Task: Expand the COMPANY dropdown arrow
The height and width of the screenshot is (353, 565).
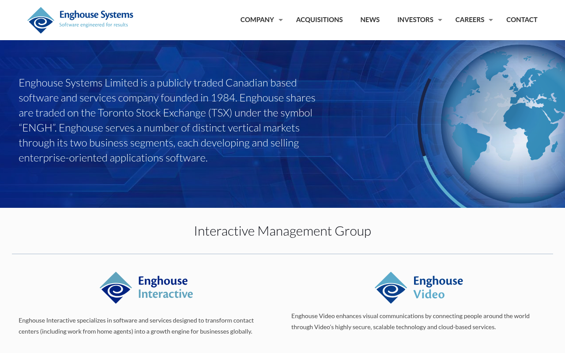Action: [280, 20]
